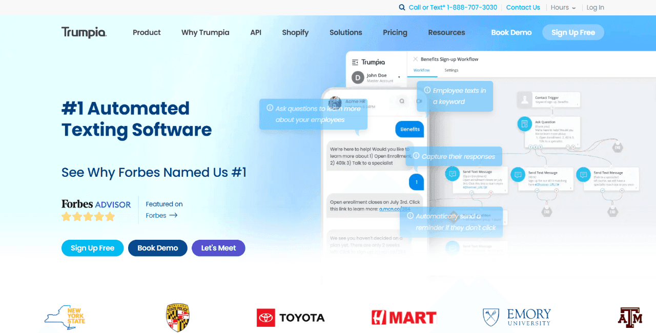Click Sign Up Free button beside Book Demo in hero
656x333 pixels.
93,248
